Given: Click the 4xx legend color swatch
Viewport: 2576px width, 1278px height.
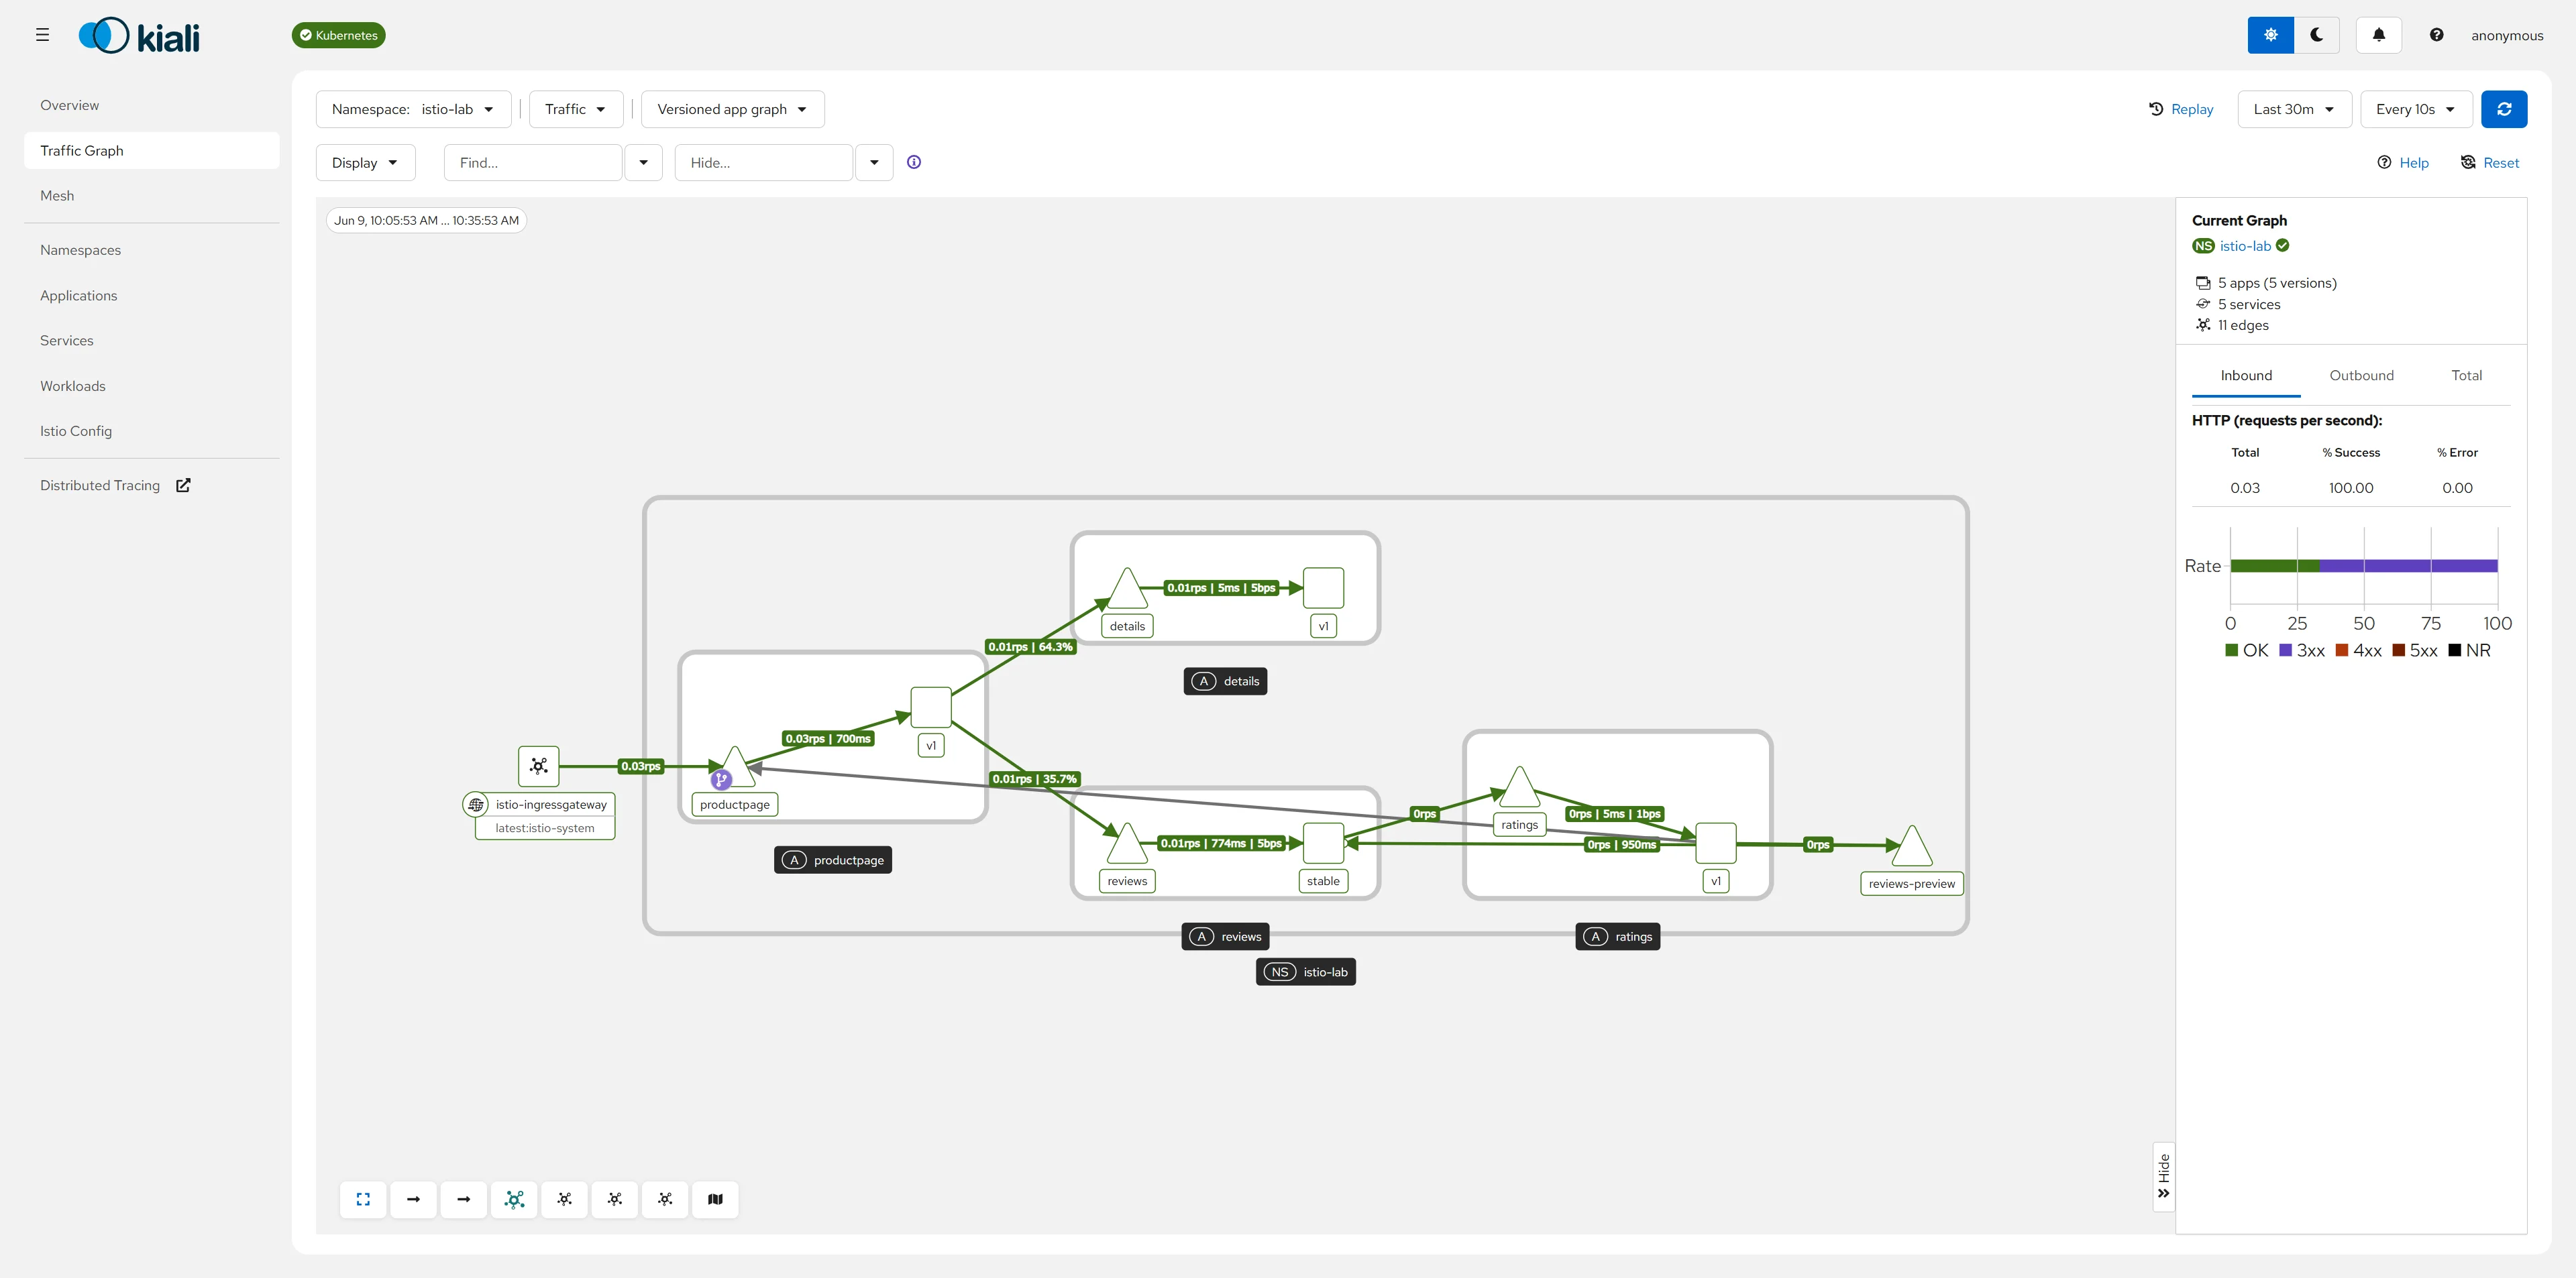Looking at the screenshot, I should tap(2341, 650).
